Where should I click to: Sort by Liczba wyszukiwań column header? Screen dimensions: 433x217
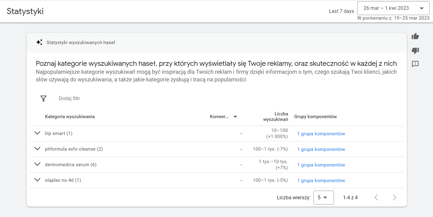tap(275, 117)
